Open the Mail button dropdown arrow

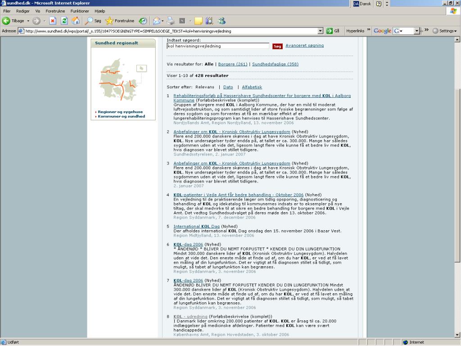163,21
